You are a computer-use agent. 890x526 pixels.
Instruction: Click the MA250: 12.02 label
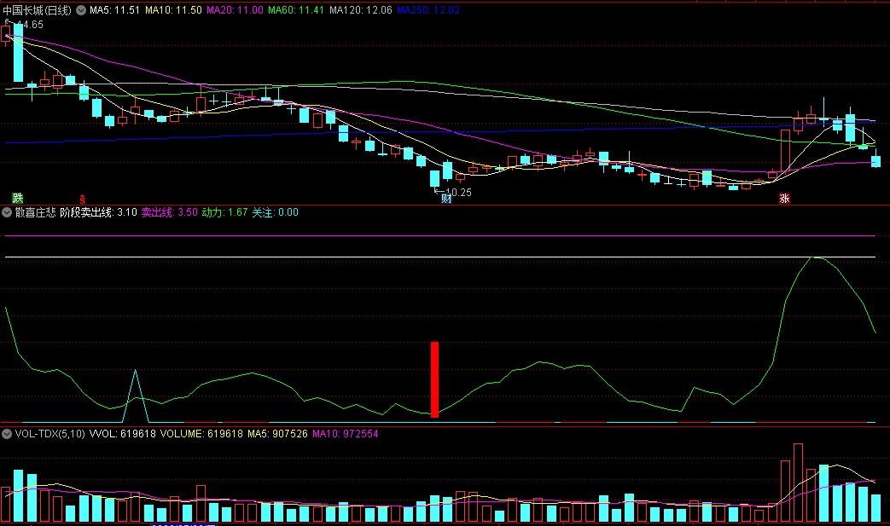click(428, 10)
